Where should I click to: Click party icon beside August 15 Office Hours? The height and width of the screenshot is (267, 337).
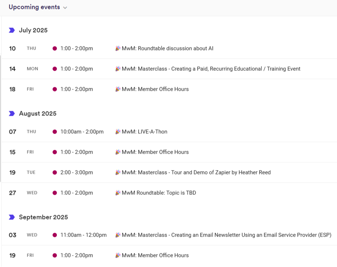coord(118,152)
